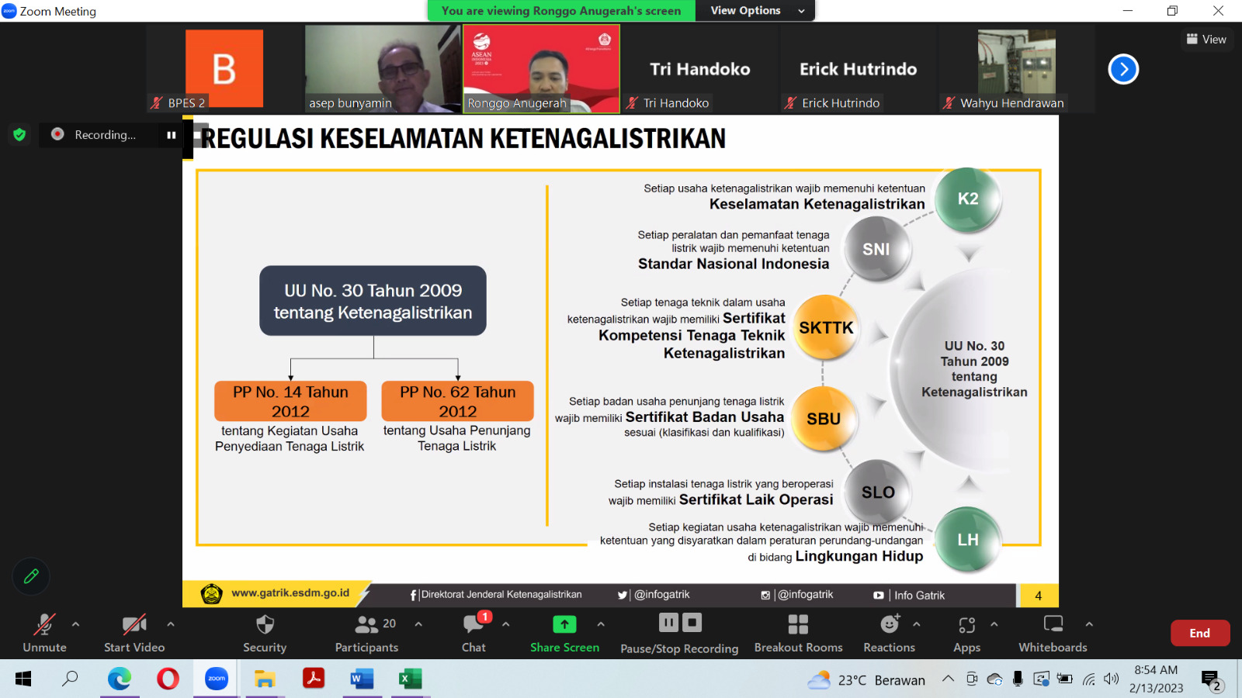Show next participants with blue arrow

coord(1123,69)
